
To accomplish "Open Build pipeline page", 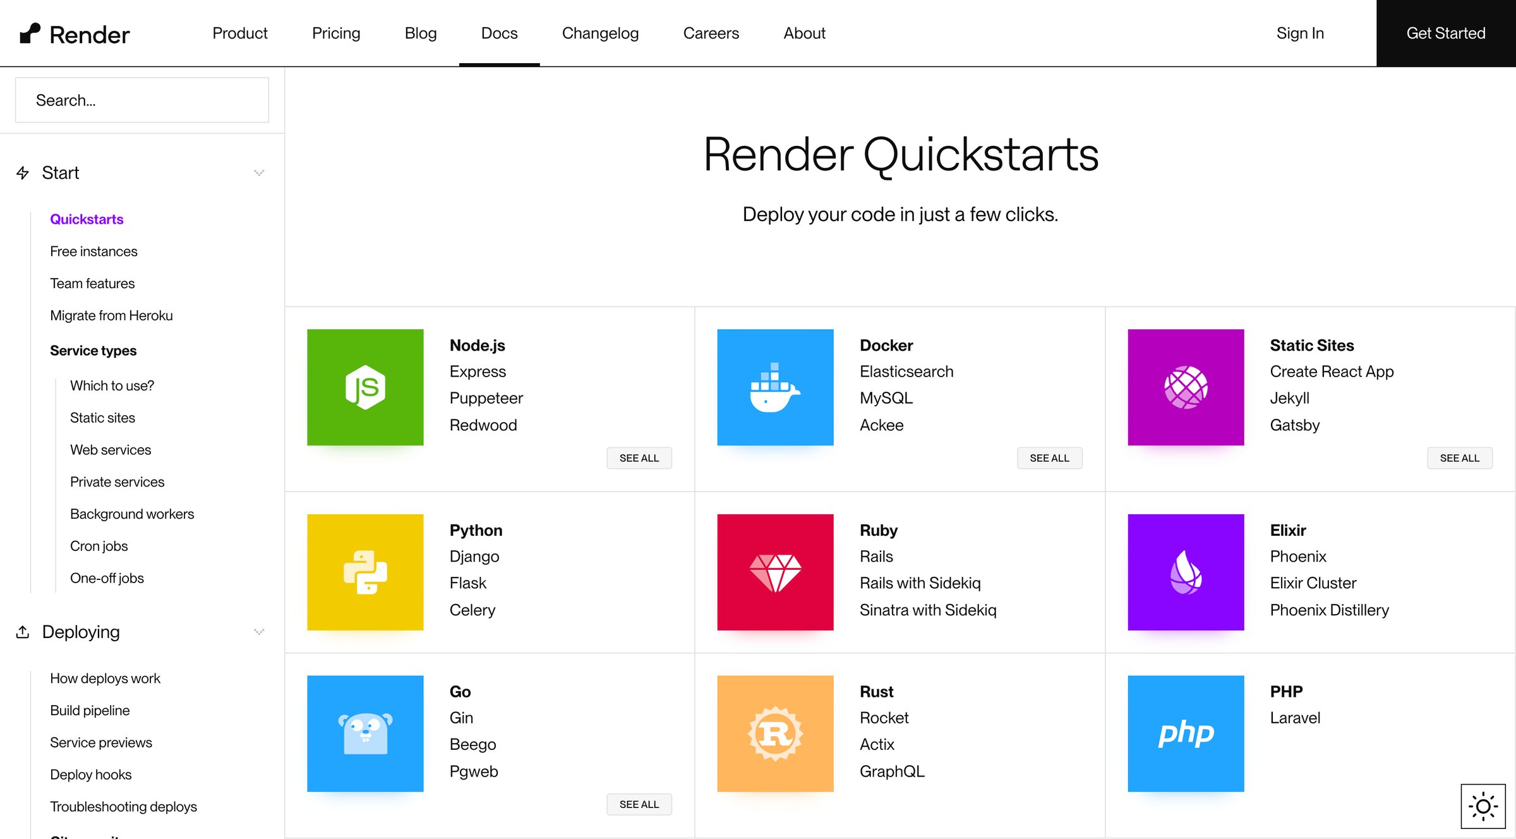I will pyautogui.click(x=90, y=711).
